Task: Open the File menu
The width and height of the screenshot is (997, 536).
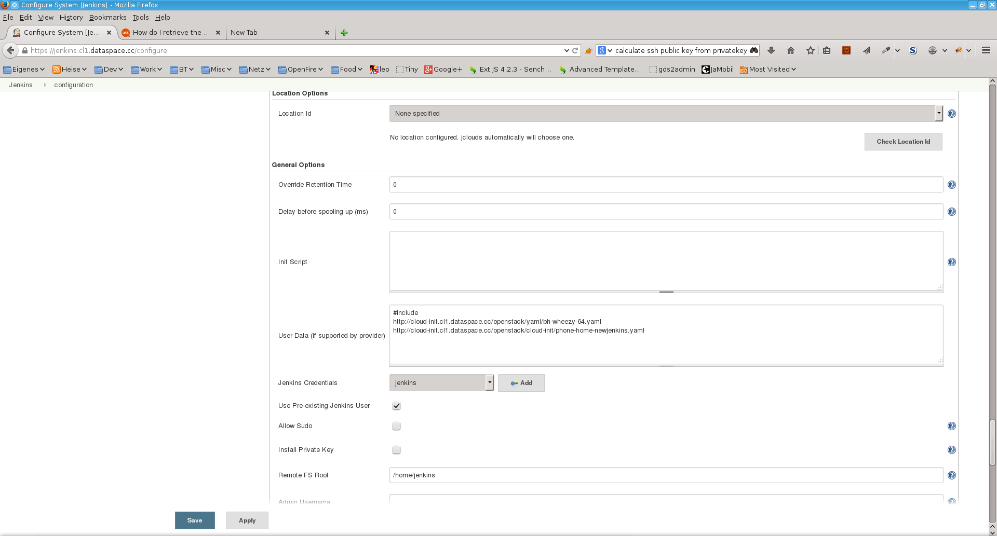Action: pyautogui.click(x=8, y=17)
